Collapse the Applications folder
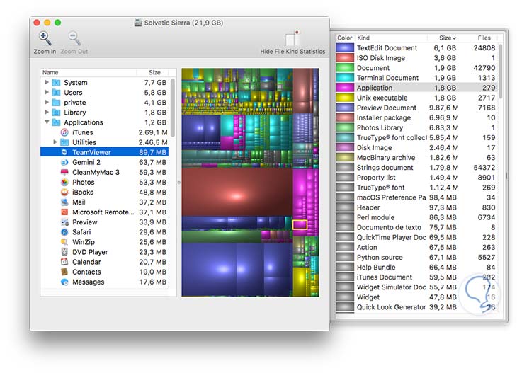This screenshot has width=517, height=373. [x=47, y=122]
